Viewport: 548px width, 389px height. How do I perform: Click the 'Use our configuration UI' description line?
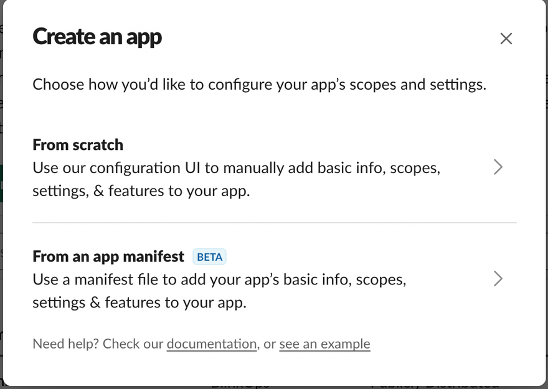[237, 168]
